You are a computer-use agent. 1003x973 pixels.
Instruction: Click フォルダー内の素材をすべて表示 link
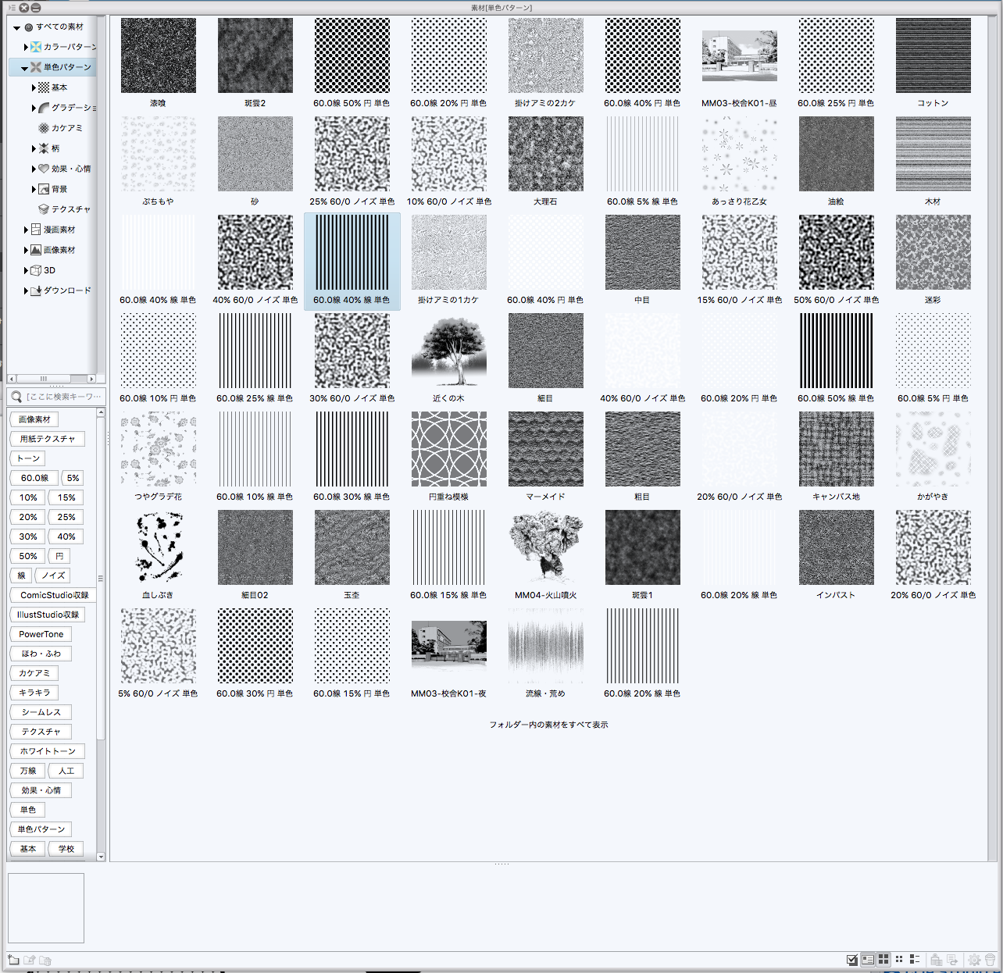[x=548, y=725]
